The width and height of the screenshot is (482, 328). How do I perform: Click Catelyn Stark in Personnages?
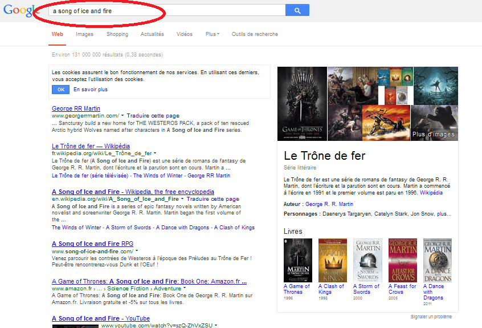point(391,214)
